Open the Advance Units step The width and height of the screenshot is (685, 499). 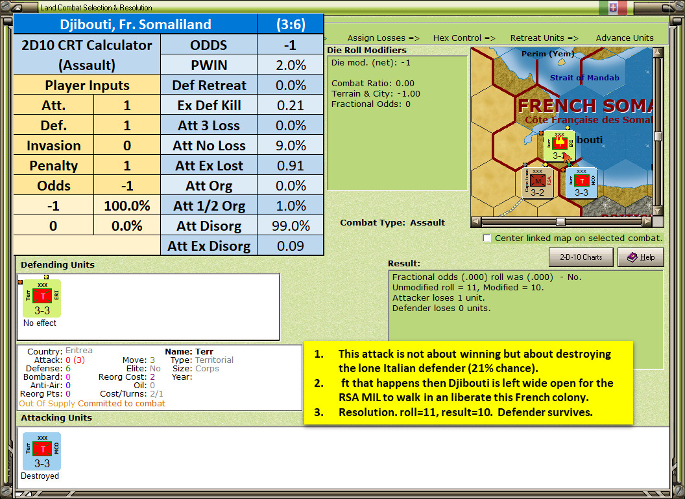[x=625, y=38]
